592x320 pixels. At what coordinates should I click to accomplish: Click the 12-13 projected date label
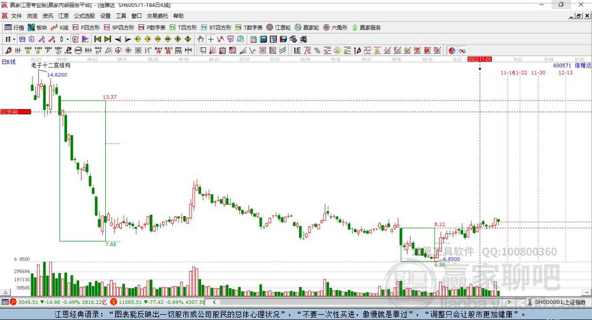565,72
